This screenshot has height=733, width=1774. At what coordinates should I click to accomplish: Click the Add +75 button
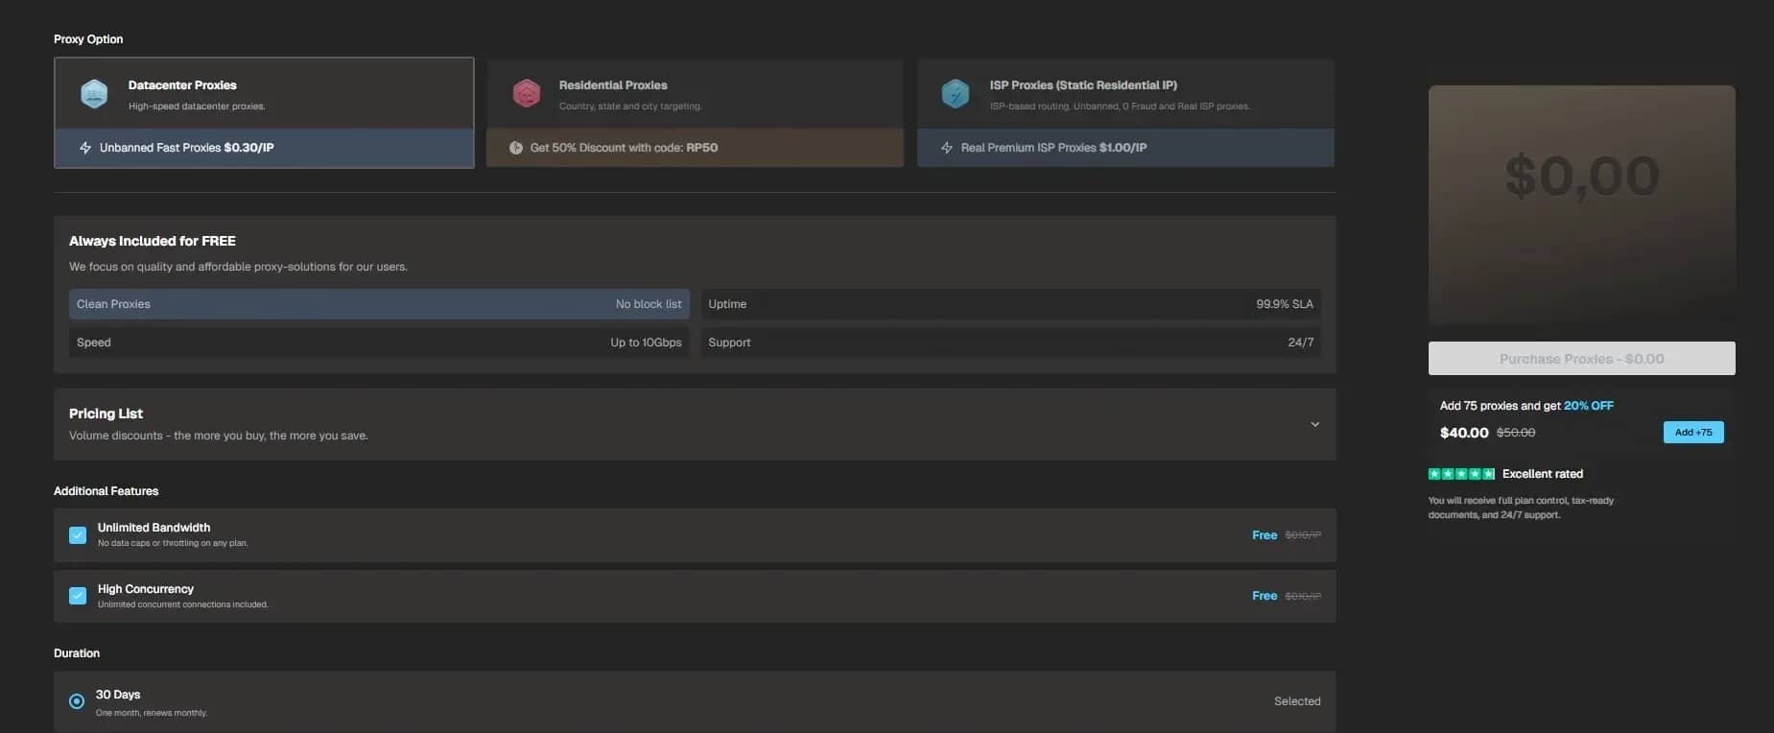1693,433
